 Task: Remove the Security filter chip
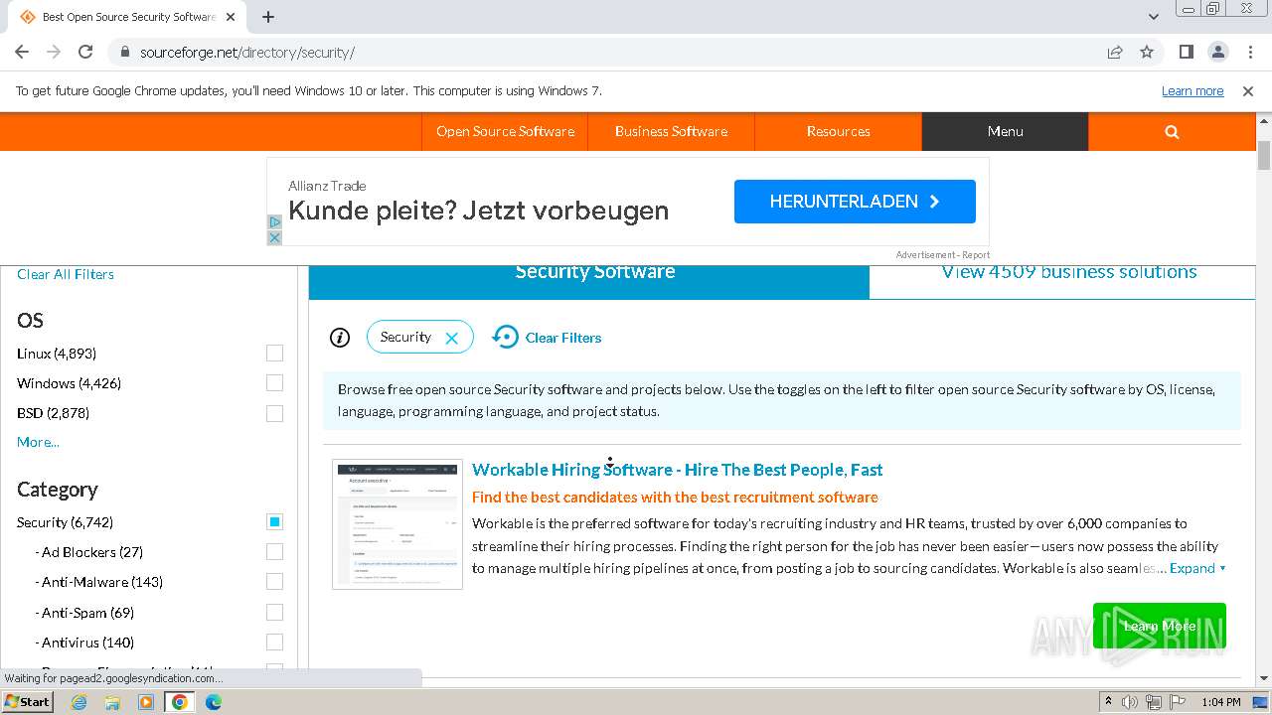click(x=451, y=338)
